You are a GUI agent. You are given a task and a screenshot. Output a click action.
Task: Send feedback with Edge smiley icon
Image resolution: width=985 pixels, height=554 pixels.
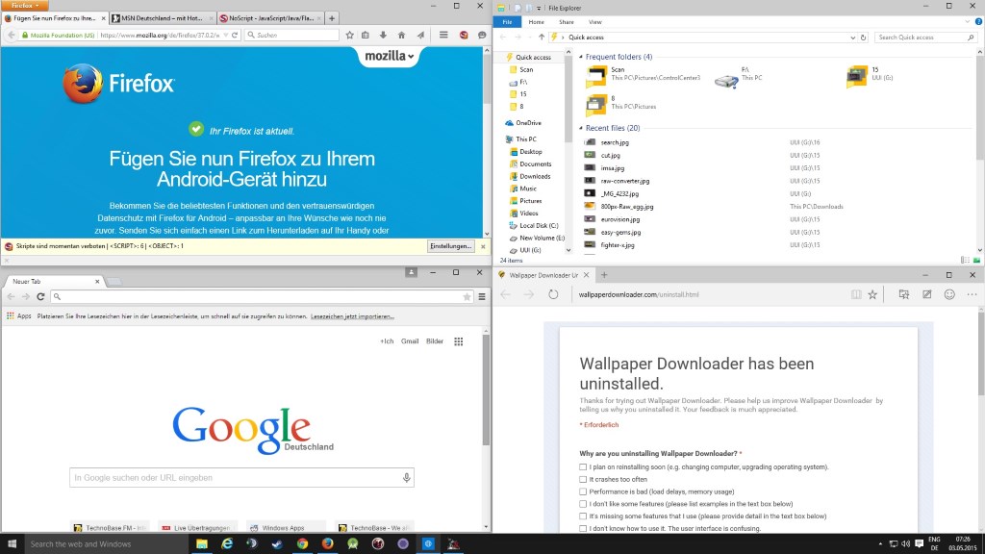(949, 294)
